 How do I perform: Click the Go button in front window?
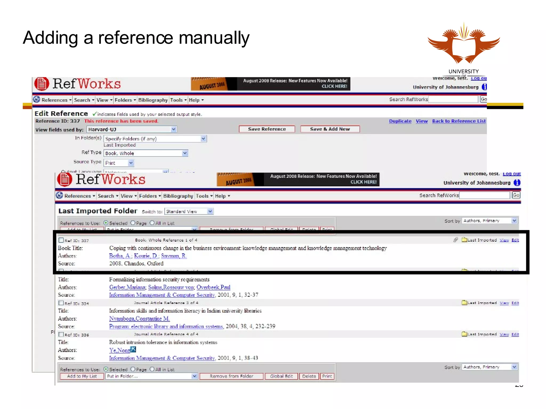pos(516,195)
